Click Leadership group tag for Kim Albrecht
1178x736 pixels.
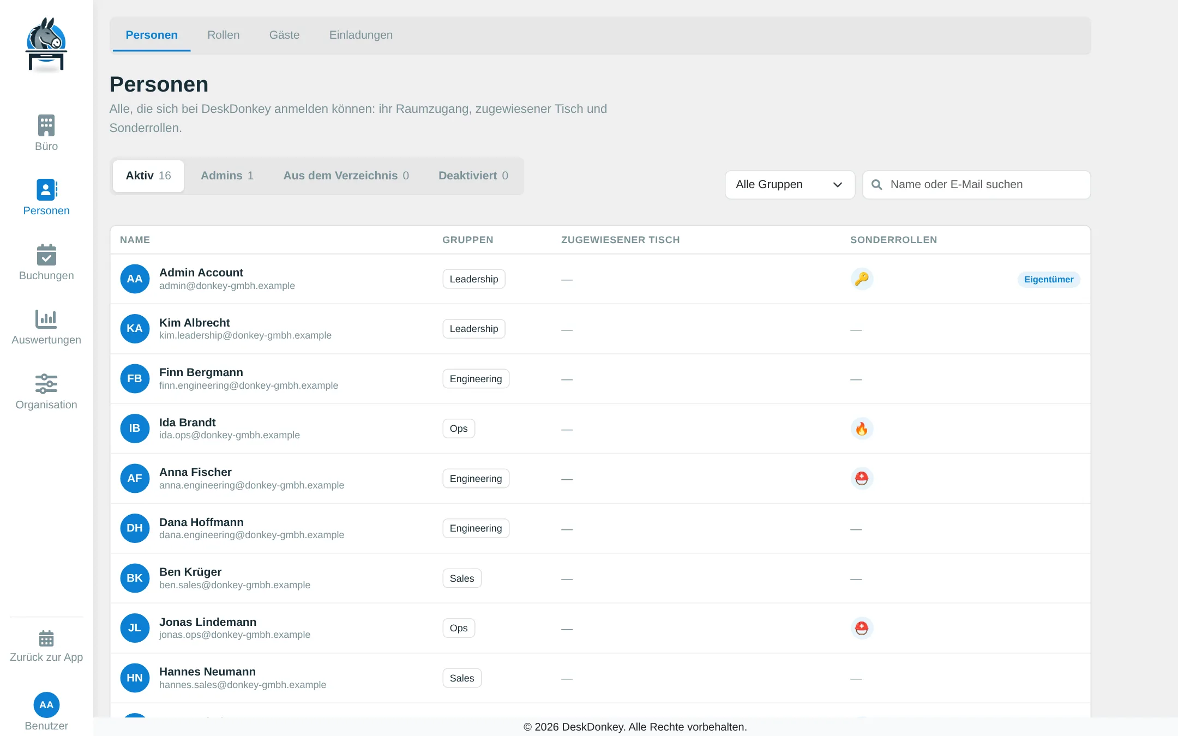tap(474, 329)
